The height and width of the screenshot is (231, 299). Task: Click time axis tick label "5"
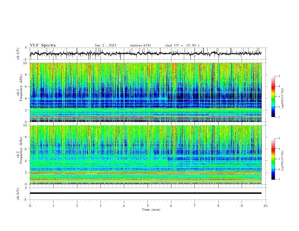click(148, 206)
